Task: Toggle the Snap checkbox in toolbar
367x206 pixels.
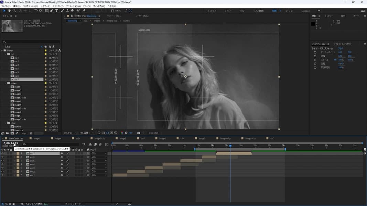Action: click(113, 11)
